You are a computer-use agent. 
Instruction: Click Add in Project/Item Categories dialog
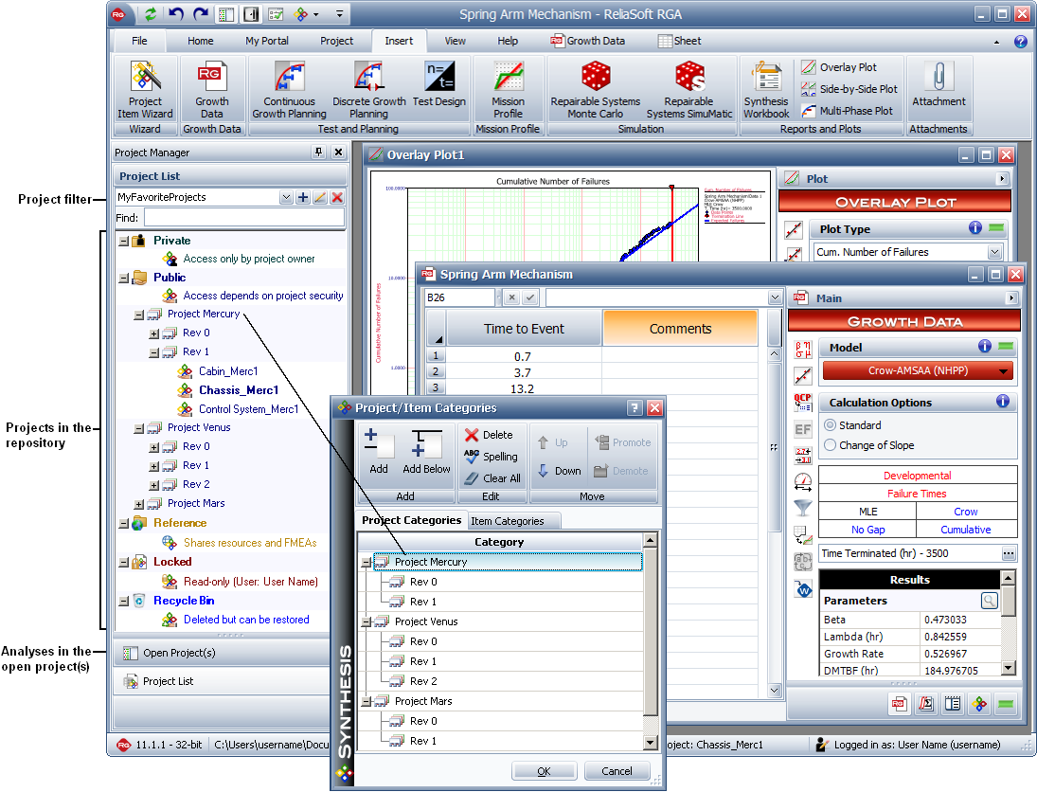pyautogui.click(x=378, y=453)
